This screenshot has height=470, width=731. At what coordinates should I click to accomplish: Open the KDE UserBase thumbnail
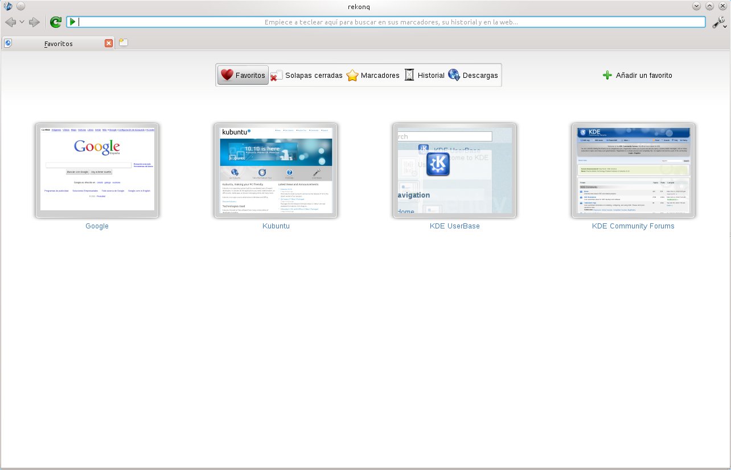455,170
